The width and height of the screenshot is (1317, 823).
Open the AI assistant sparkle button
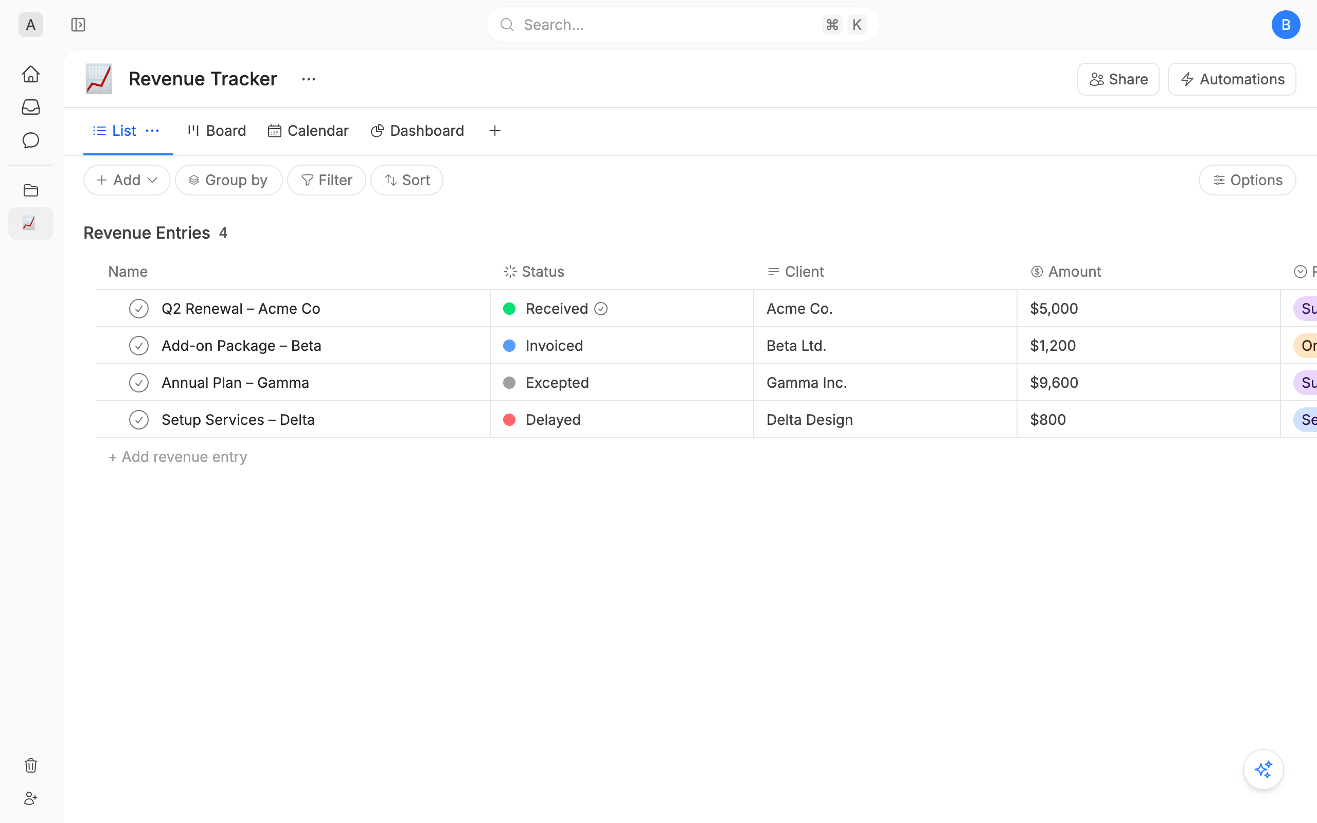pyautogui.click(x=1263, y=770)
